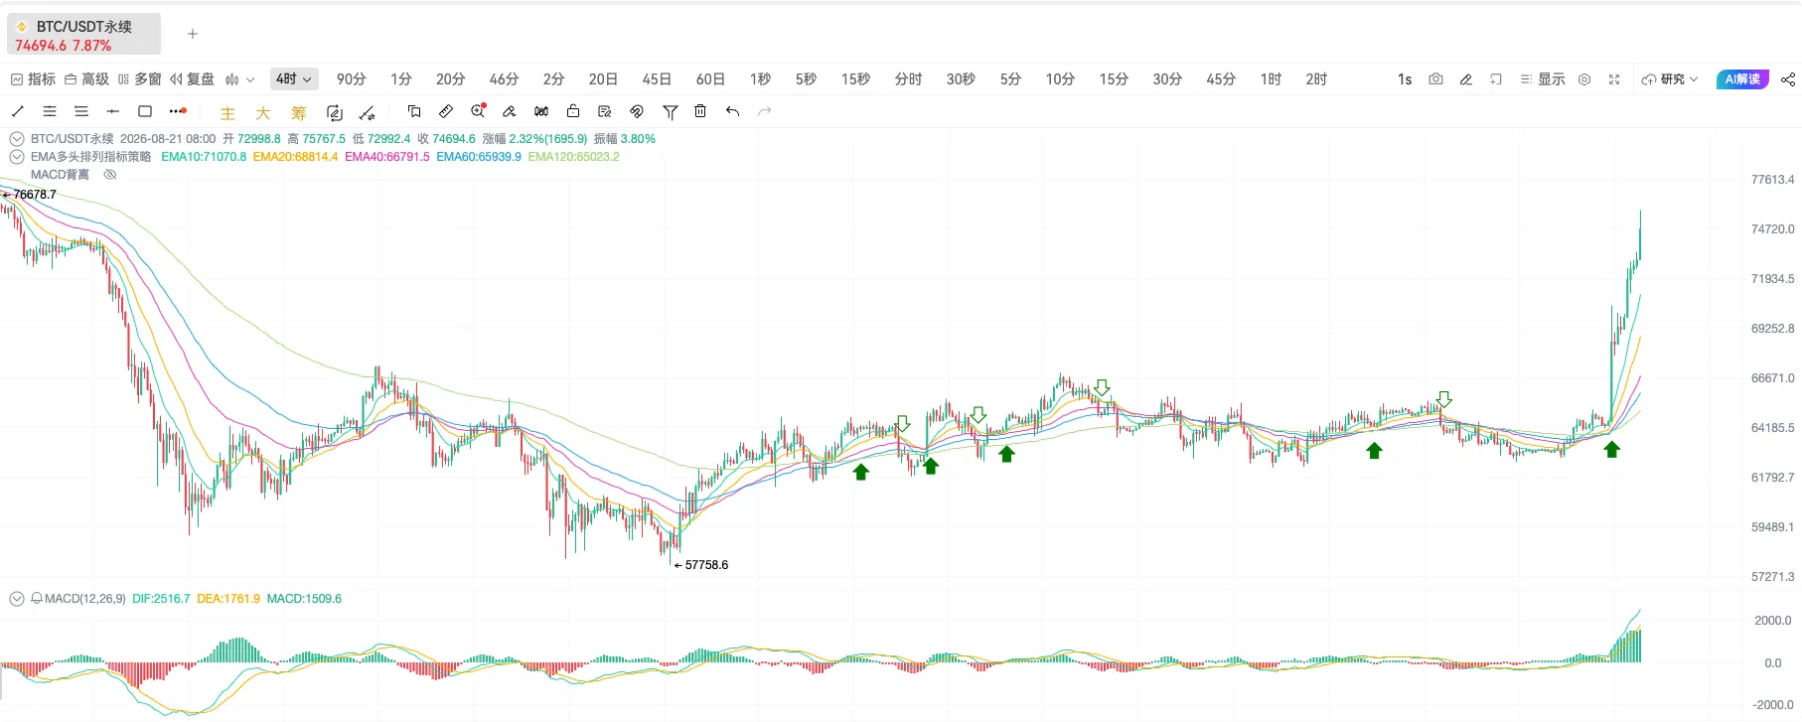Screen dimensions: 1802x722
Task: Select the ruler measure tool
Action: click(446, 111)
